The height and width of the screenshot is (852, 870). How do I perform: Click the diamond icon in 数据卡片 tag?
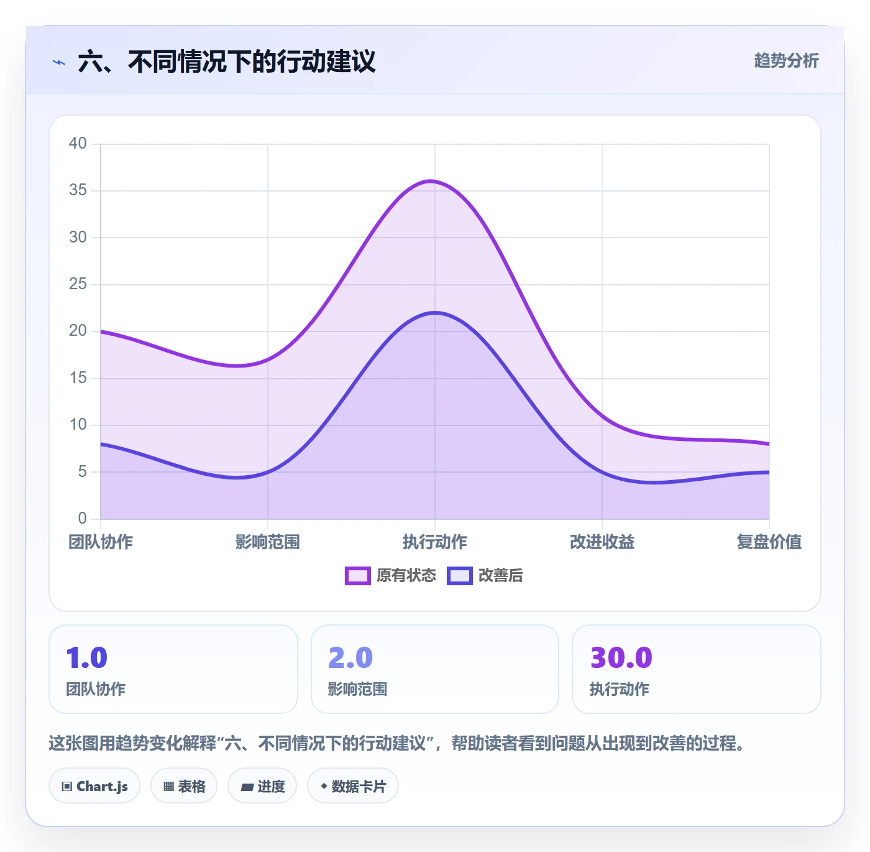coord(324,787)
